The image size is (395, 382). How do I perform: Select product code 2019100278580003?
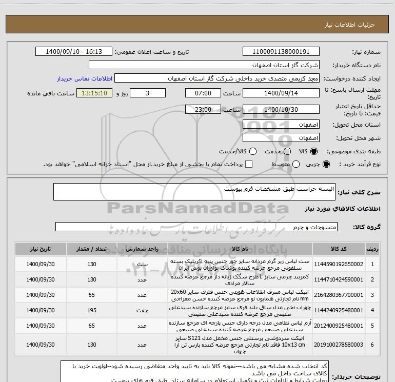pos(339,345)
